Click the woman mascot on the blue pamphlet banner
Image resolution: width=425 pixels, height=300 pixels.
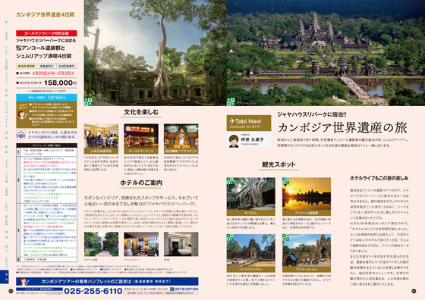tap(24, 282)
